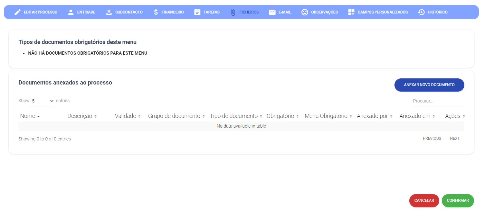484x214 pixels.
Task: Focus the Procurar search field
Action: click(x=438, y=101)
